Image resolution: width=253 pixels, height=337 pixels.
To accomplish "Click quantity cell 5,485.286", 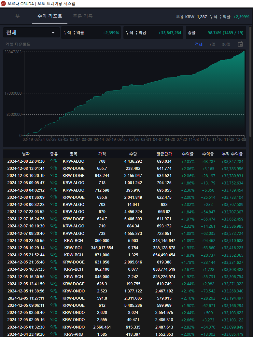I will click(133, 305).
